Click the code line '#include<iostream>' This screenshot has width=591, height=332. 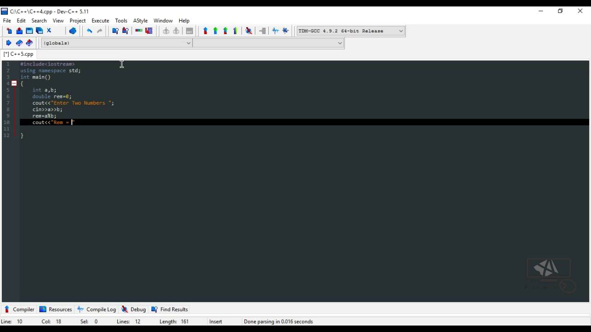tap(48, 64)
